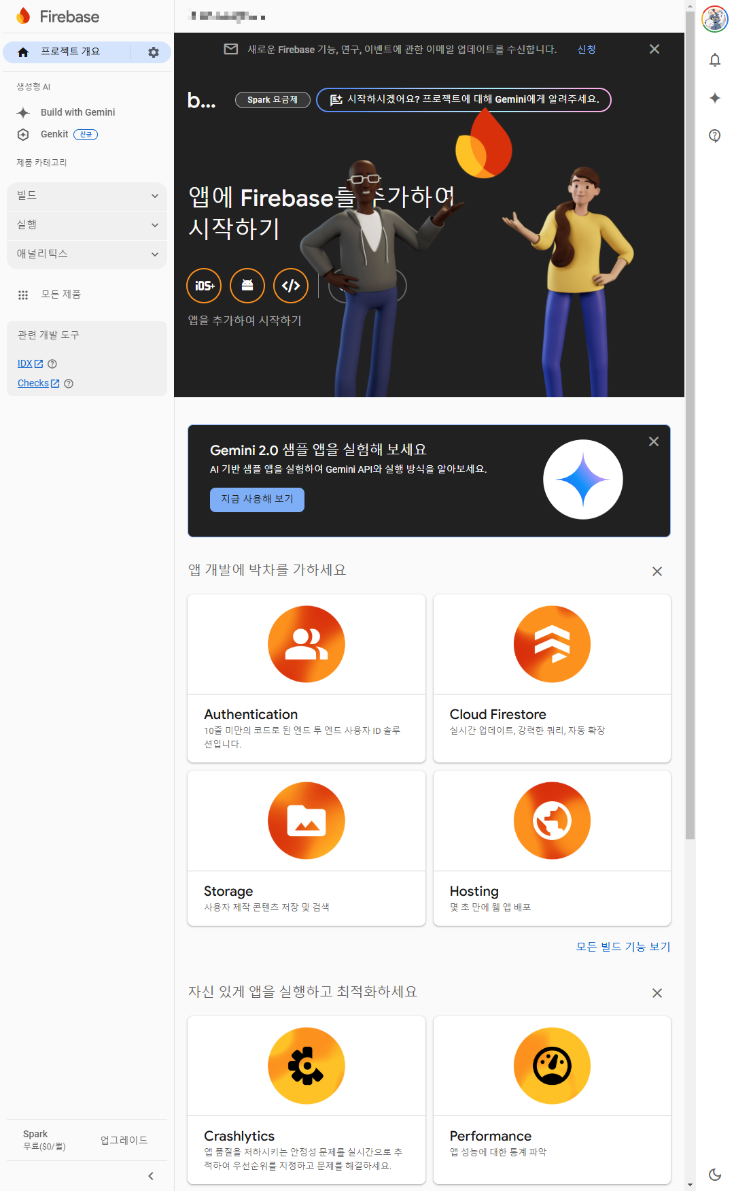
Task: Click 신청 link in banner
Action: pos(587,49)
